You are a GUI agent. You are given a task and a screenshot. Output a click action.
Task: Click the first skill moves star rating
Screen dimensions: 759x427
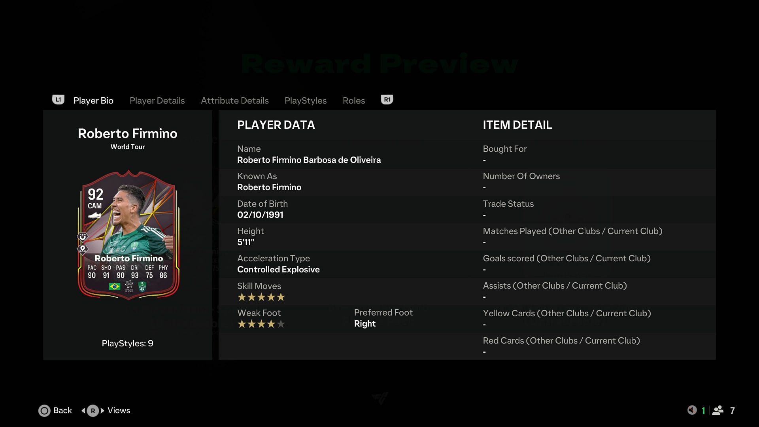point(241,297)
